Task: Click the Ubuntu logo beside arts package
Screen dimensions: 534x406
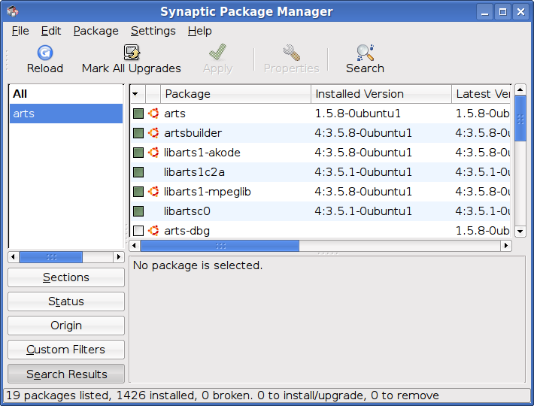Action: pos(153,114)
